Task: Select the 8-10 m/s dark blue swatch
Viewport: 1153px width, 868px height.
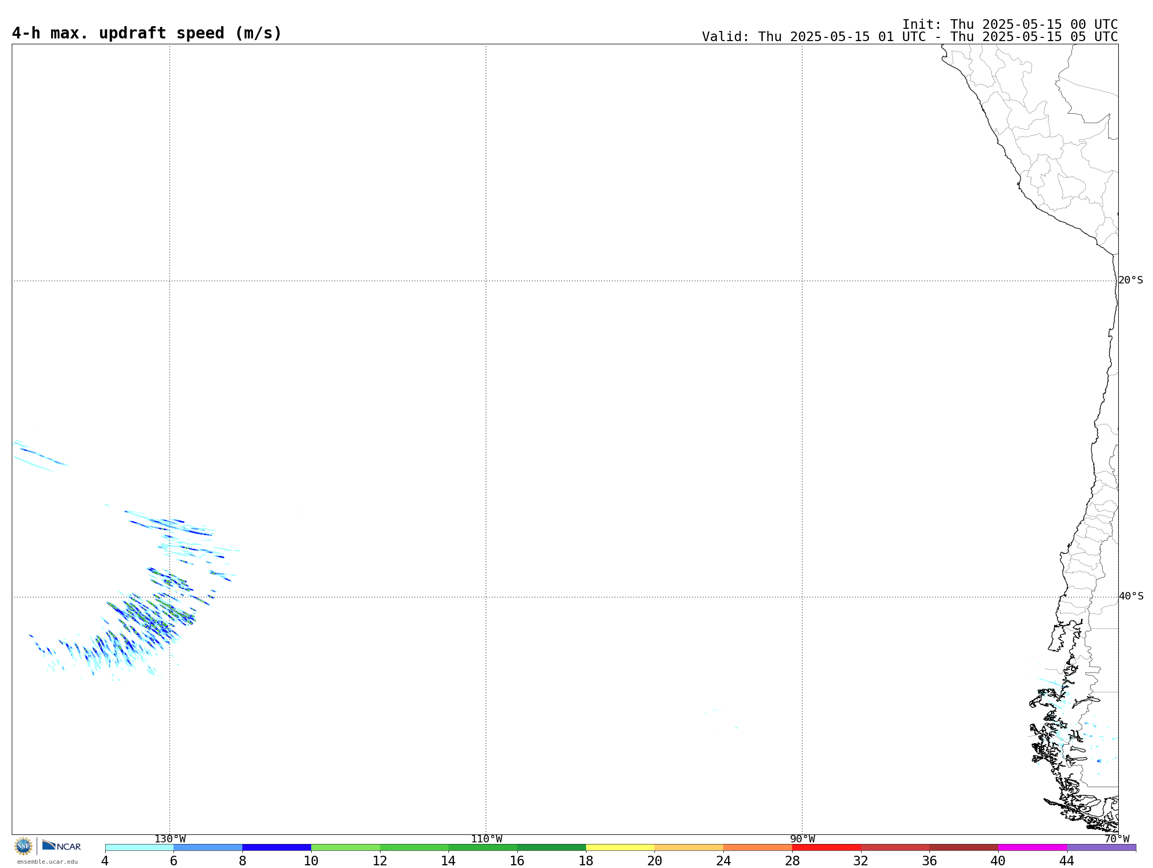Action: [277, 848]
